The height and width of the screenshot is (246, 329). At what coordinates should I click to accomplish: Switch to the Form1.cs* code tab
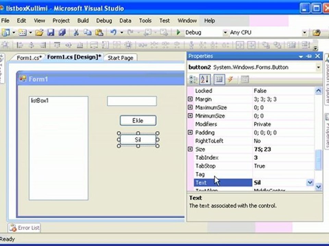tap(29, 58)
